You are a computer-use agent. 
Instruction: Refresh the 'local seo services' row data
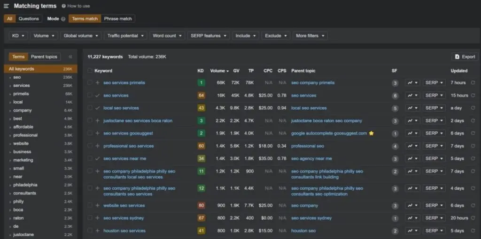(473, 108)
